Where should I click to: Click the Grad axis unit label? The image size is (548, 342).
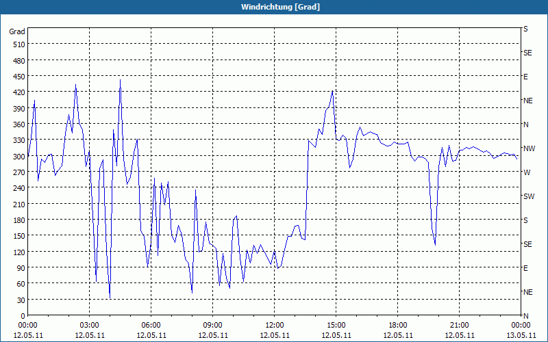pos(16,31)
